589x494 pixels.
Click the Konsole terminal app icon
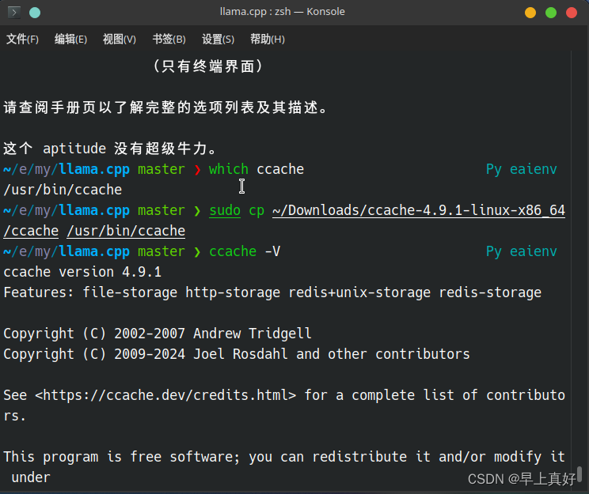coord(14,13)
